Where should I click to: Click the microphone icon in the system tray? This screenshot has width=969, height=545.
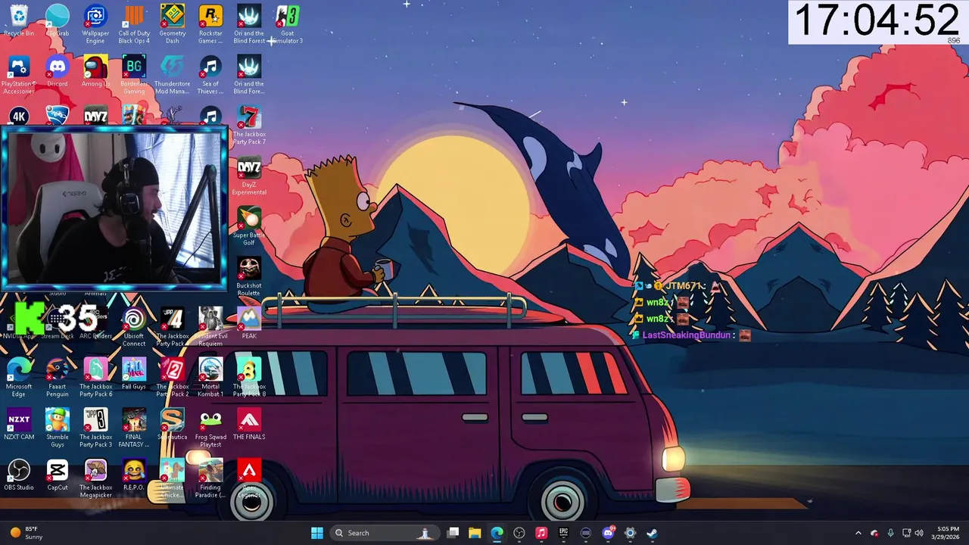[890, 533]
